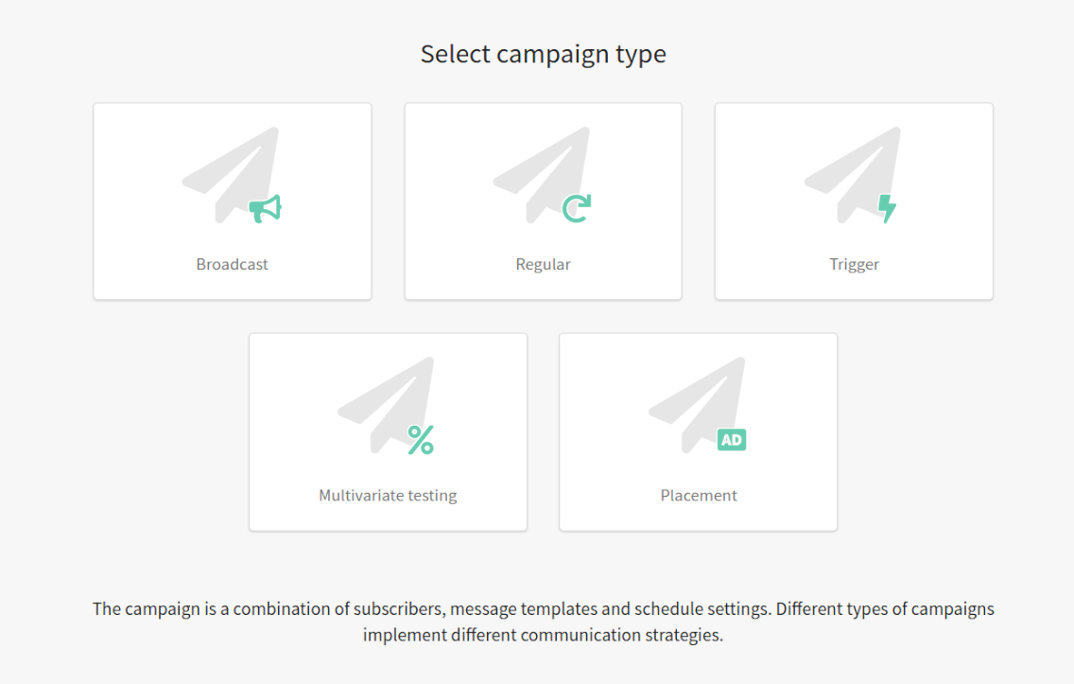
Task: Click the paper plane in Multivariate testing card
Action: click(x=387, y=404)
